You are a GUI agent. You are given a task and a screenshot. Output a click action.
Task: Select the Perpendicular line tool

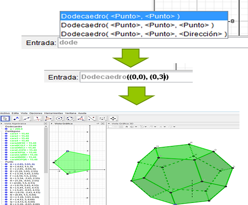tap(38, 119)
